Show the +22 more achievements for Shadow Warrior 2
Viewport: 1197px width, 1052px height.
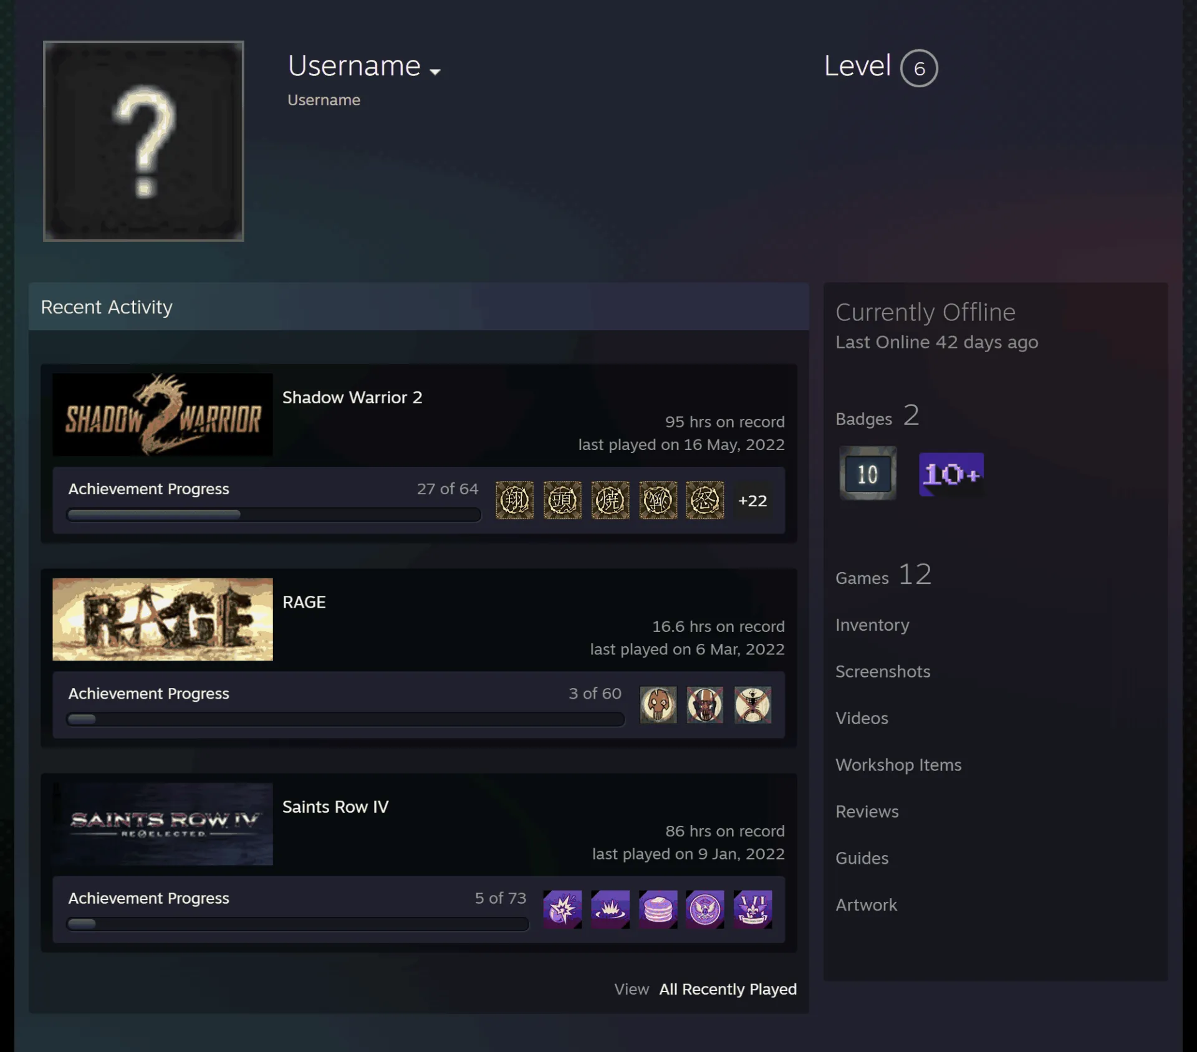752,500
